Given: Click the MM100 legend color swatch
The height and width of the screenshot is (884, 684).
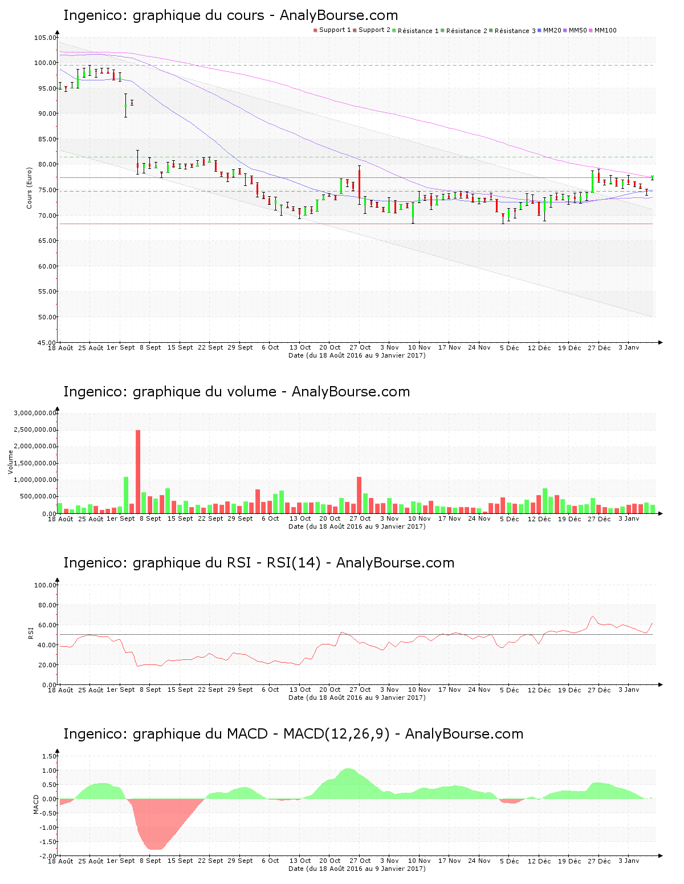Looking at the screenshot, I should click(x=591, y=30).
